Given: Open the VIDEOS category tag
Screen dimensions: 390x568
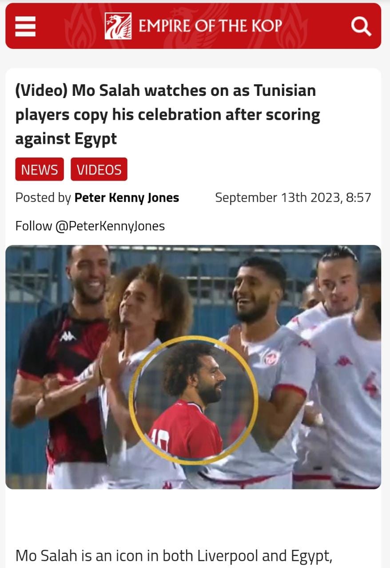Looking at the screenshot, I should 99,170.
